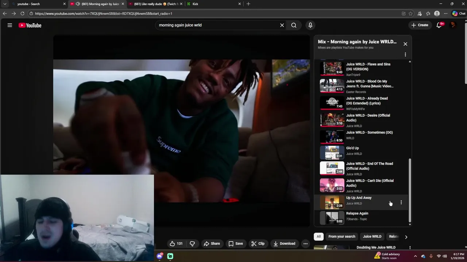The height and width of the screenshot is (262, 467).
Task: Open Discord from the taskbar
Action: 160,256
